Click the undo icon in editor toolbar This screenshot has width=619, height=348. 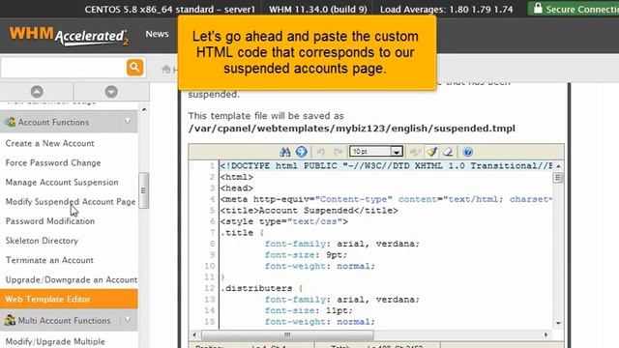(321, 152)
